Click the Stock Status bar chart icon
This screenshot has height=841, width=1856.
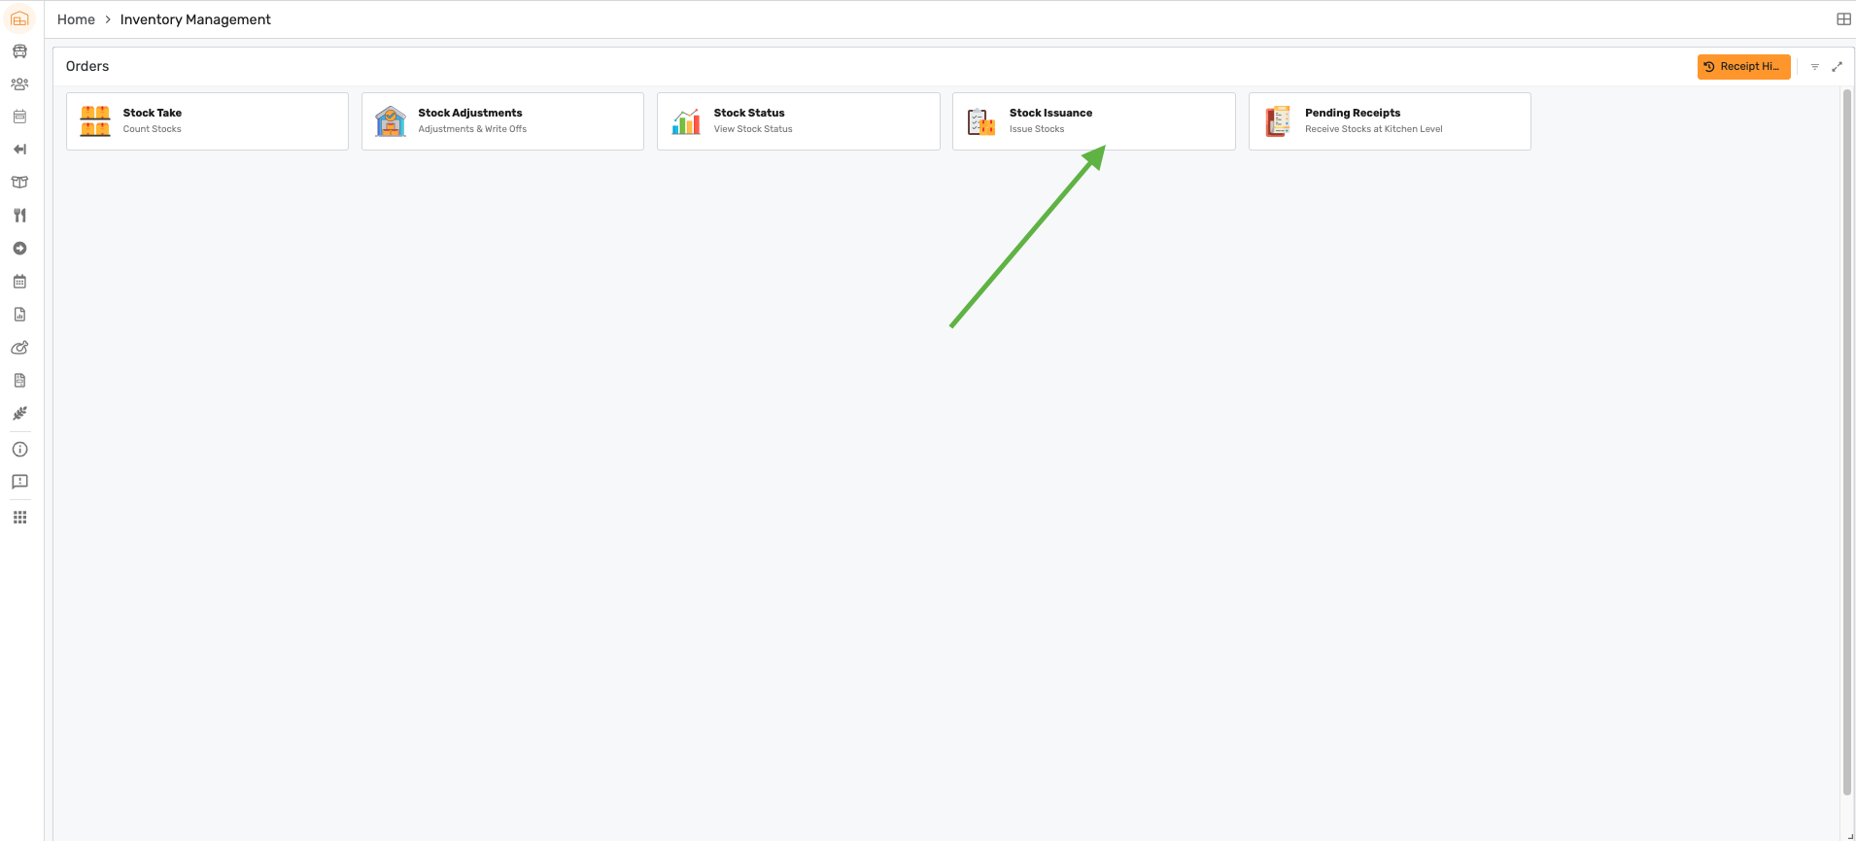(x=686, y=121)
